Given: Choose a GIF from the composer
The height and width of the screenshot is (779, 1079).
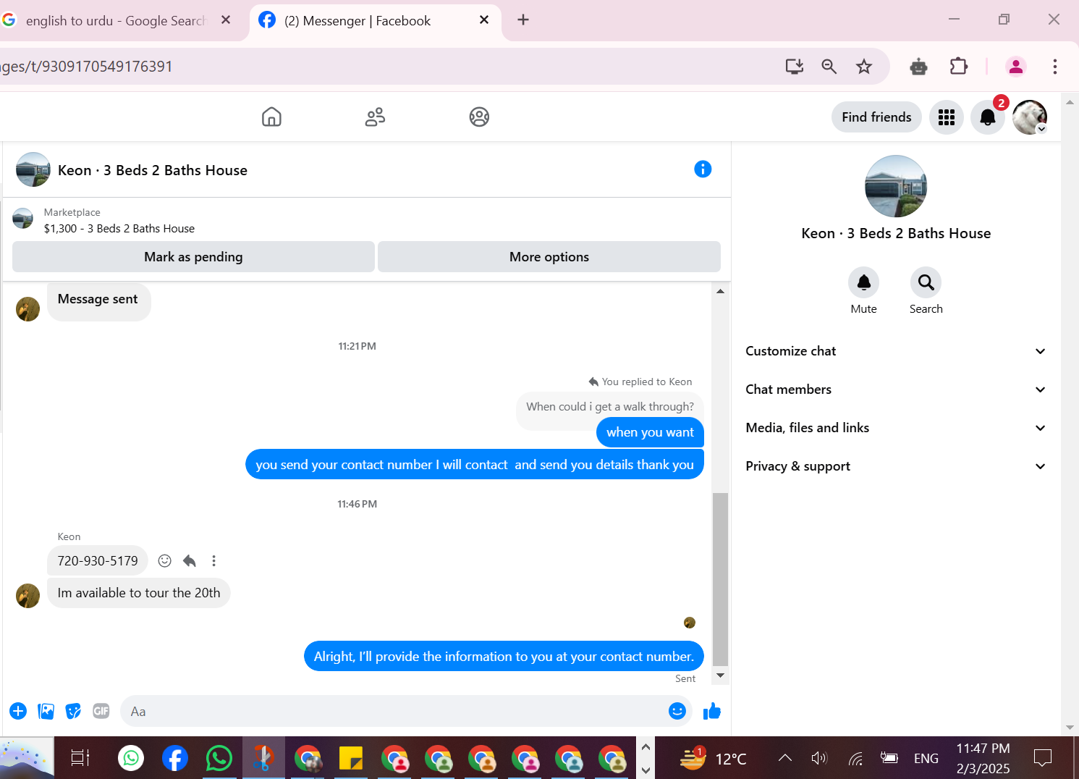Looking at the screenshot, I should click(101, 711).
